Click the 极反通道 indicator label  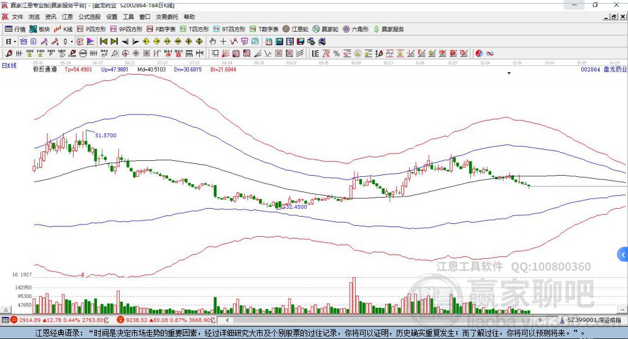pyautogui.click(x=45, y=69)
